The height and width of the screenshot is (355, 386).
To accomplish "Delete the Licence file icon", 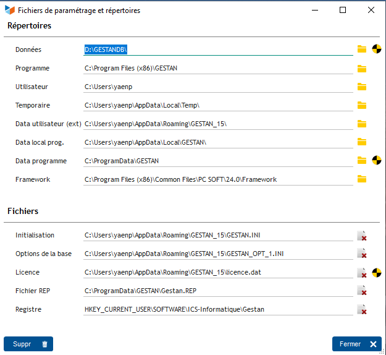I will click(362, 272).
